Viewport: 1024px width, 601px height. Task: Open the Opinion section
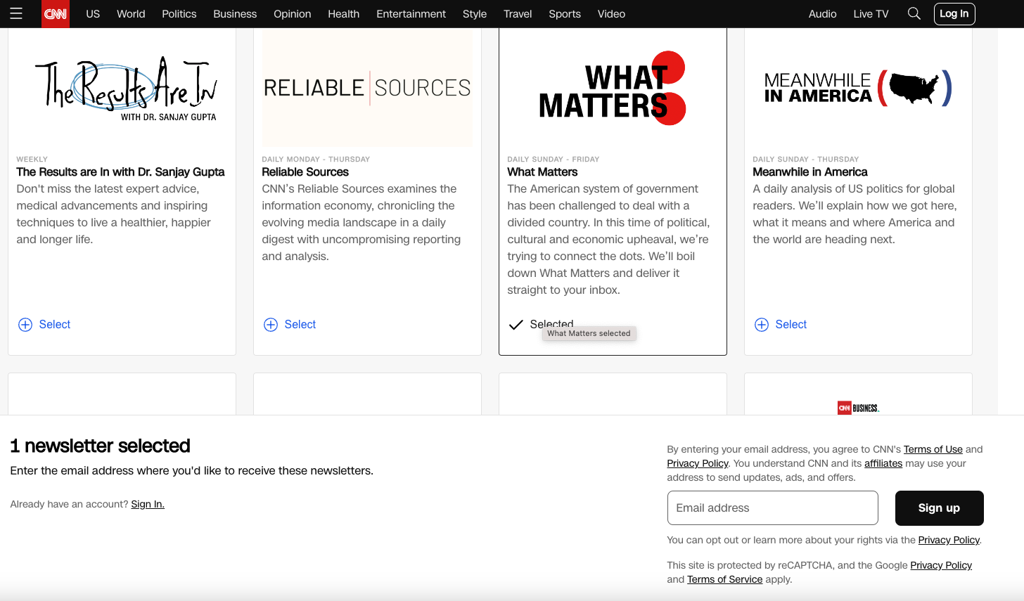293,13
